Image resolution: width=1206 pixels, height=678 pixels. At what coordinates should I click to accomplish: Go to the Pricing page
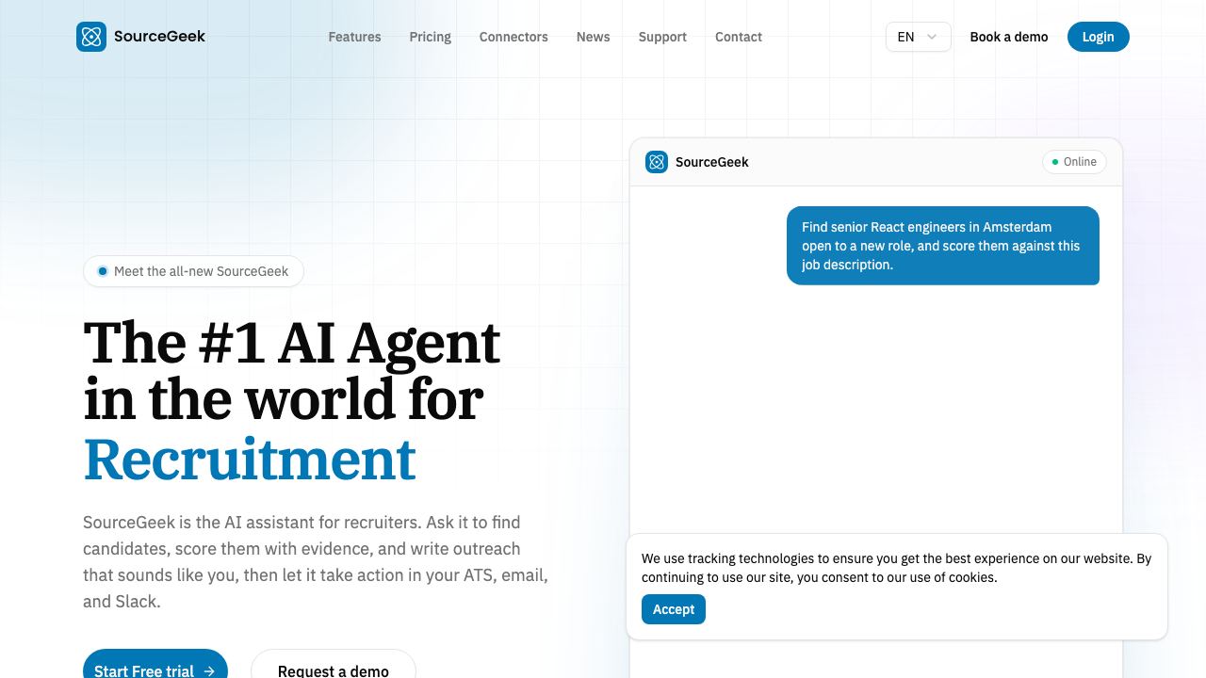(431, 37)
